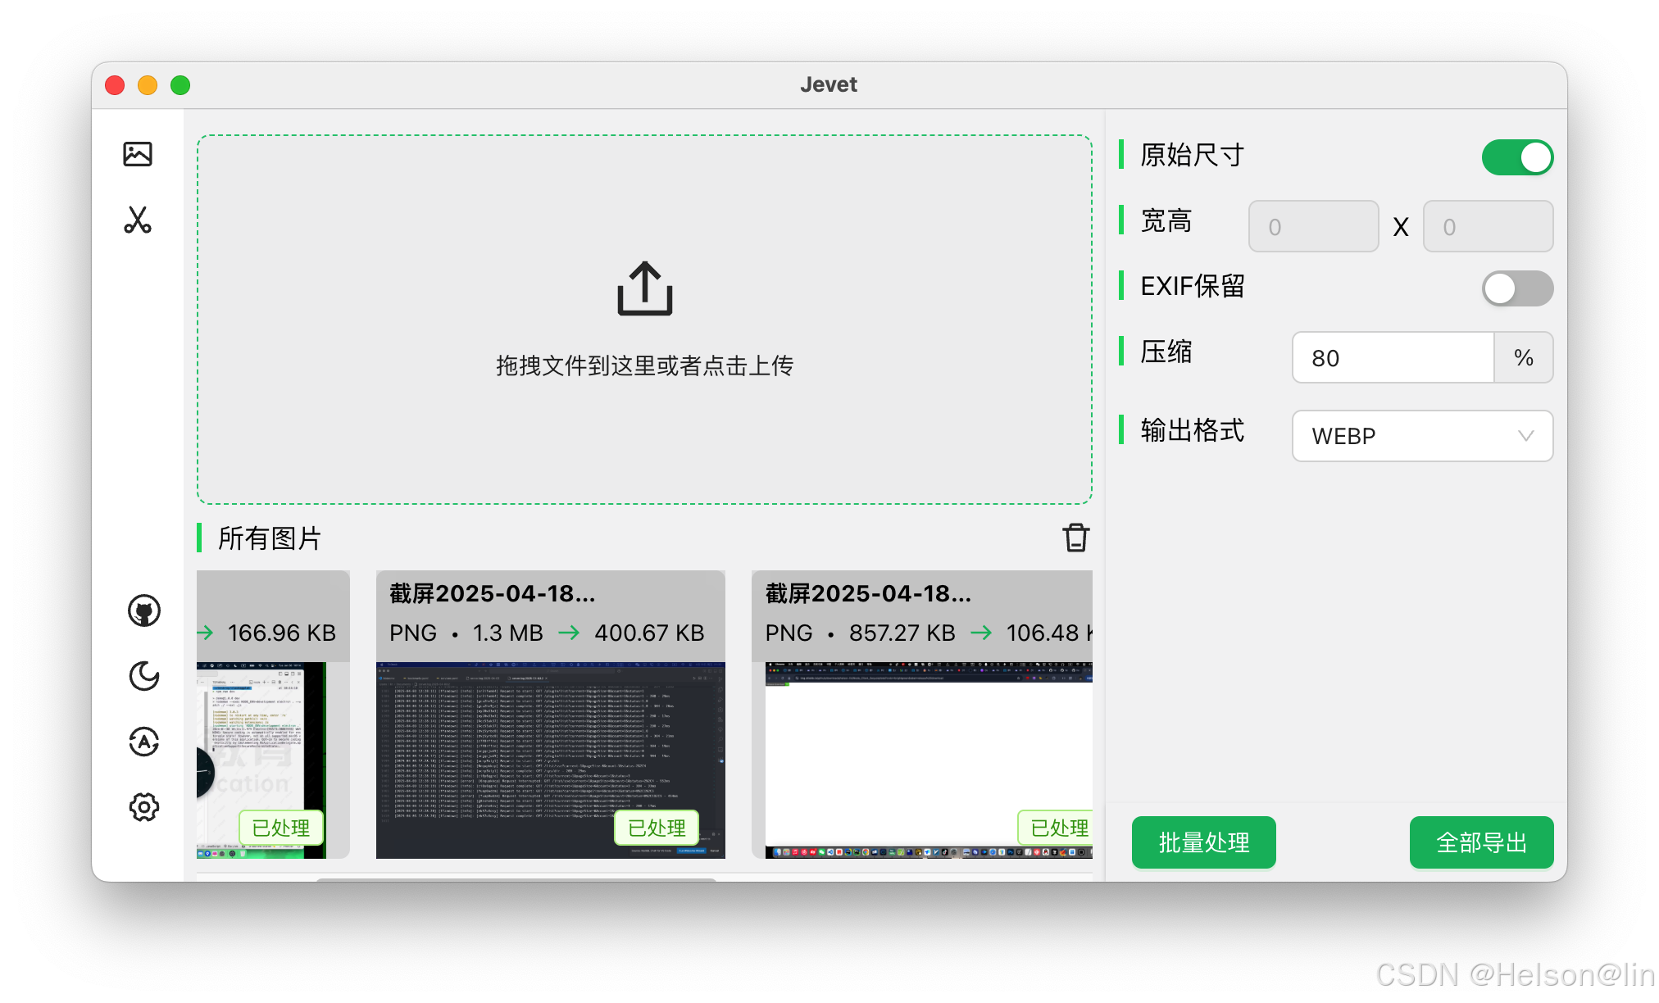Disable the 原始尺寸 toggle
1659x1003 pixels.
click(x=1516, y=157)
